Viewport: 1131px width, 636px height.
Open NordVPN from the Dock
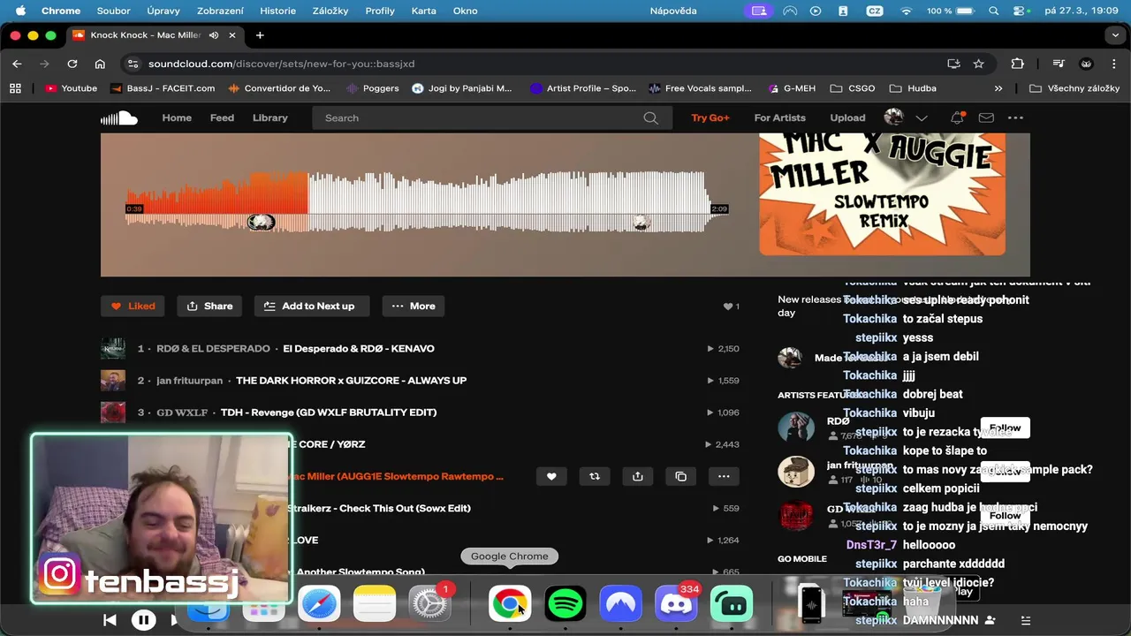pos(620,604)
